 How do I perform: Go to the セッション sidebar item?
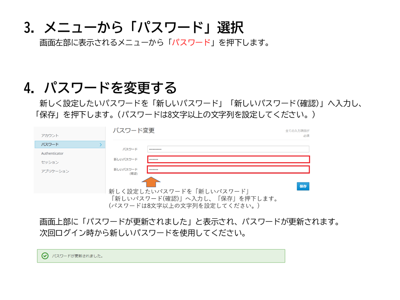(50, 162)
